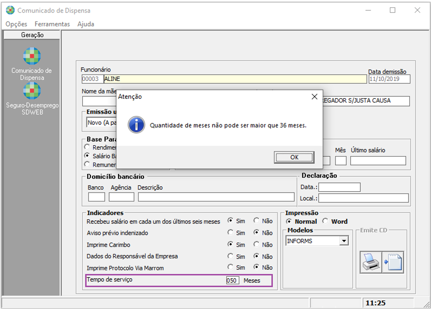This screenshot has height=310, width=431.
Task: Click the Último salário field
Action: click(x=378, y=161)
